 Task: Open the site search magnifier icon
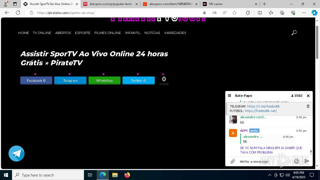click(294, 33)
